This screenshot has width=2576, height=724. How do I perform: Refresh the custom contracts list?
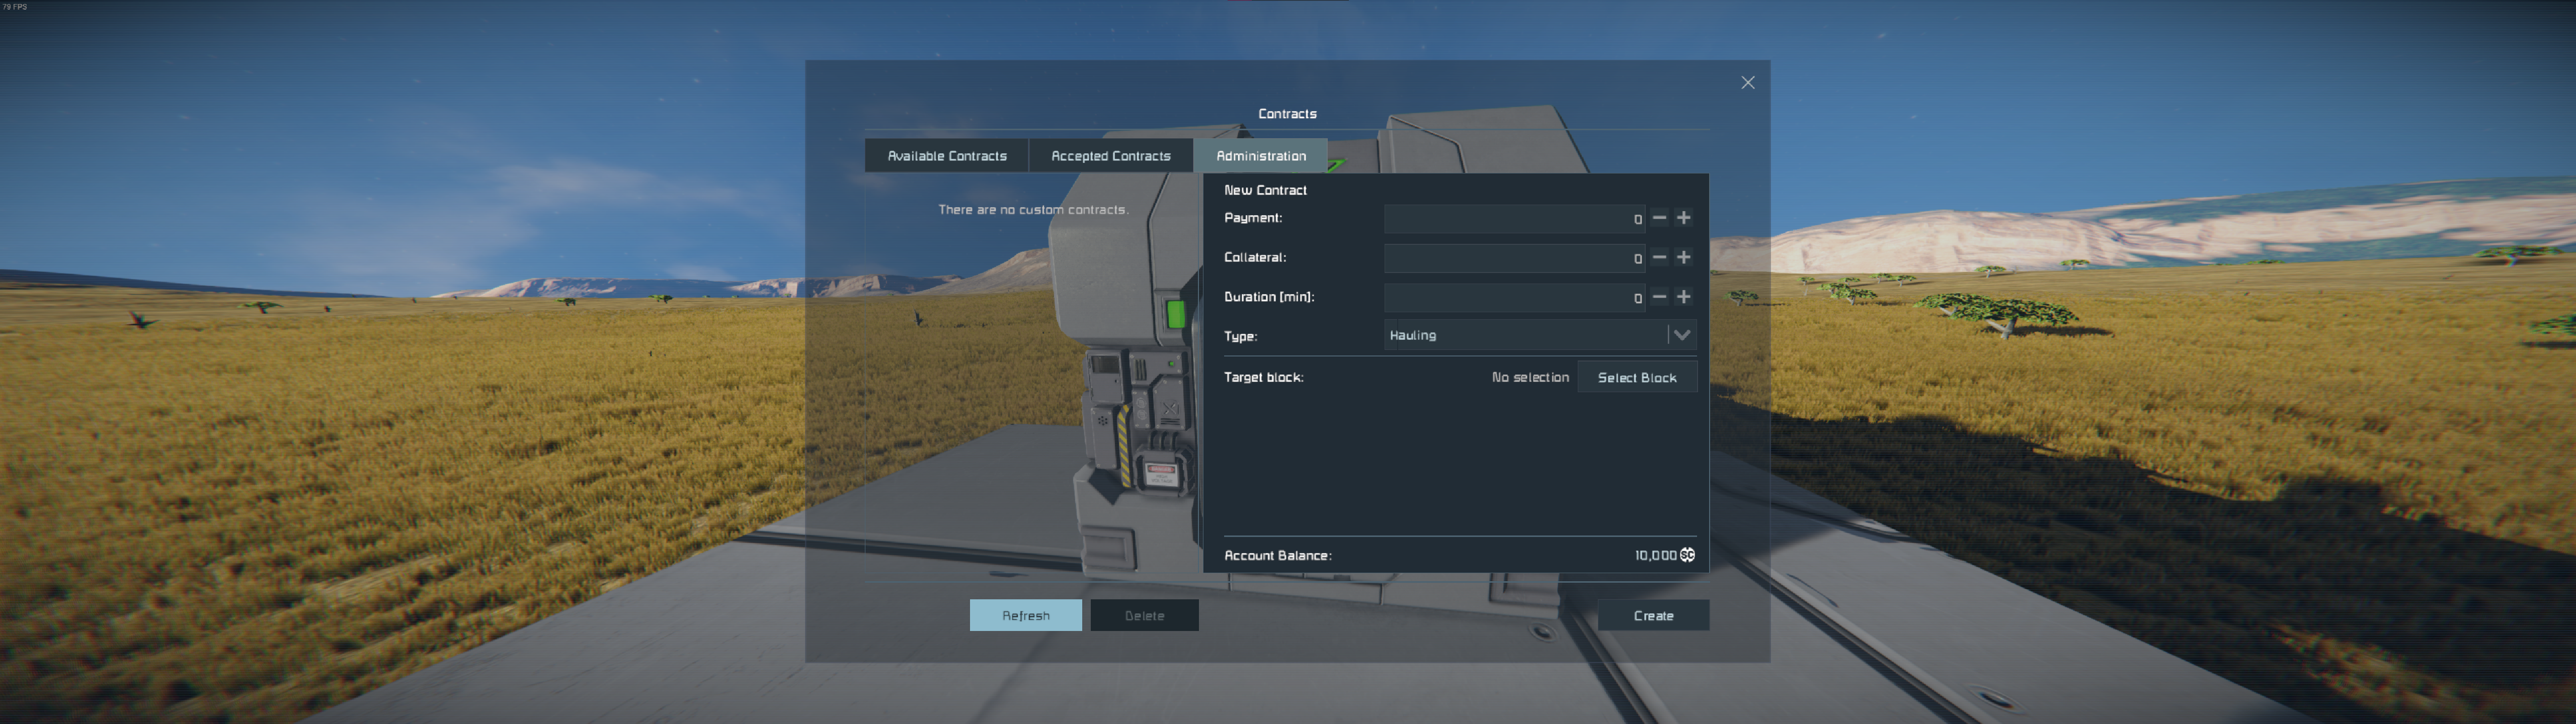tap(1025, 616)
